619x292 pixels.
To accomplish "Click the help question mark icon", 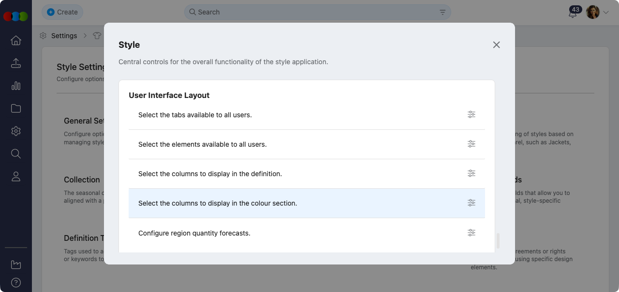I will [16, 283].
